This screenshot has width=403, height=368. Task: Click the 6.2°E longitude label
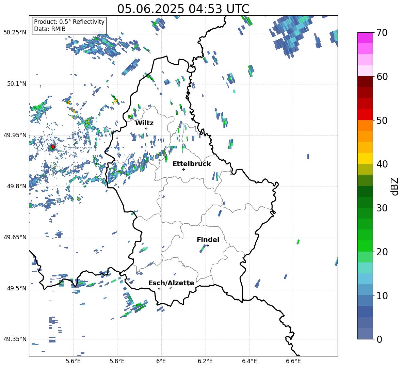pos(205,361)
